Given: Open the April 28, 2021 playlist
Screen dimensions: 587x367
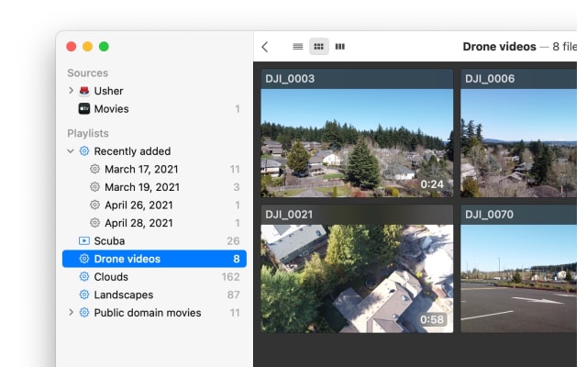Looking at the screenshot, I should click(154, 223).
